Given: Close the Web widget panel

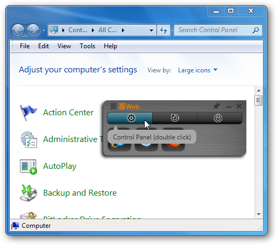Looking at the screenshot, I should coord(239,106).
